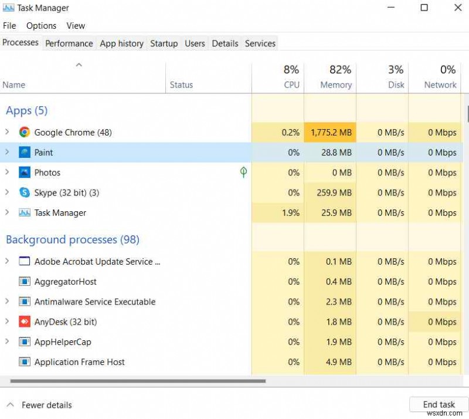Select the Paint app icon

pyautogui.click(x=24, y=152)
